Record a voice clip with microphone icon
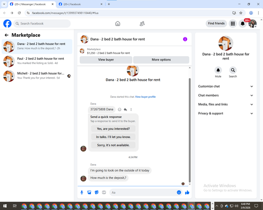263x210 pixels. tap(82, 193)
